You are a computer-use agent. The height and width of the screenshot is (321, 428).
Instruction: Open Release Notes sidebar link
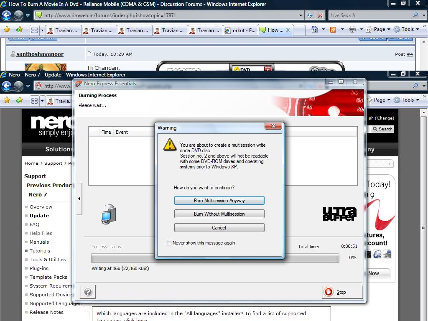click(x=46, y=312)
